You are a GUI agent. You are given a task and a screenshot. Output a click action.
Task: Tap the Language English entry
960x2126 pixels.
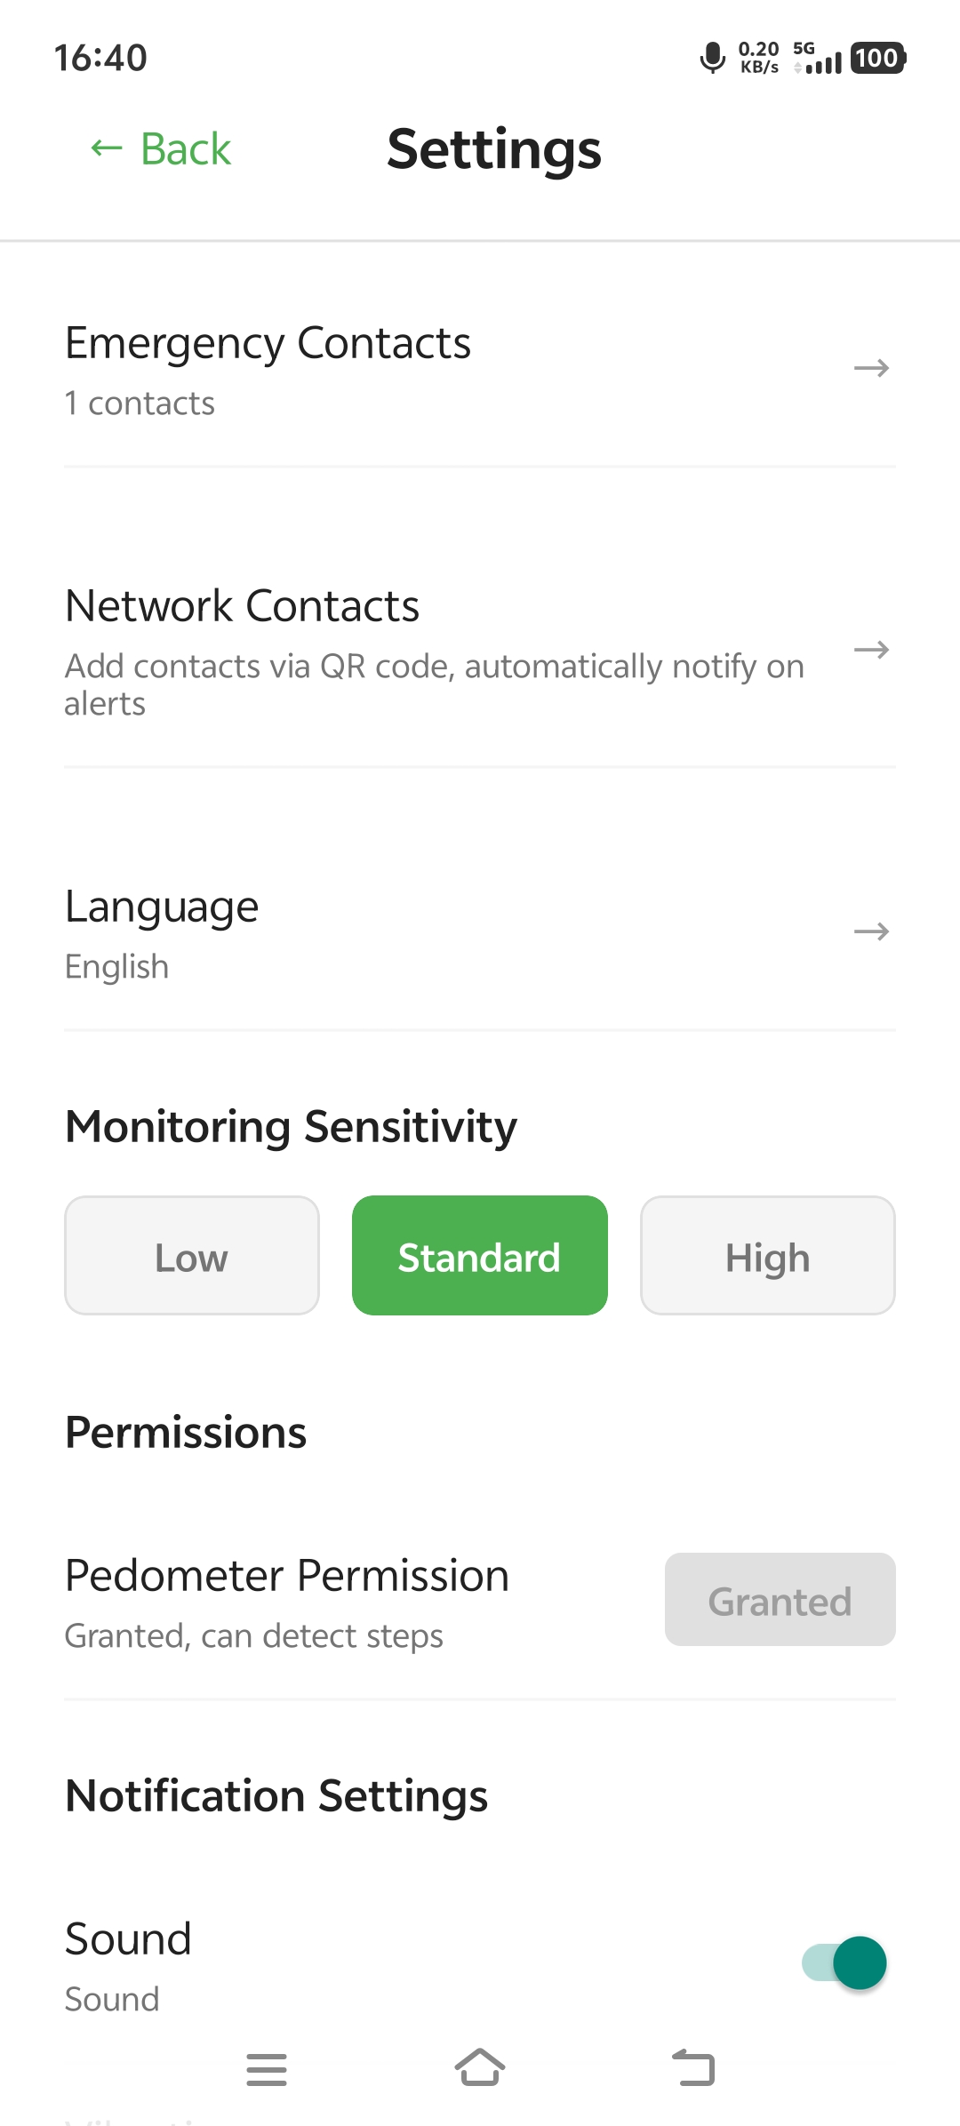tap(161, 933)
